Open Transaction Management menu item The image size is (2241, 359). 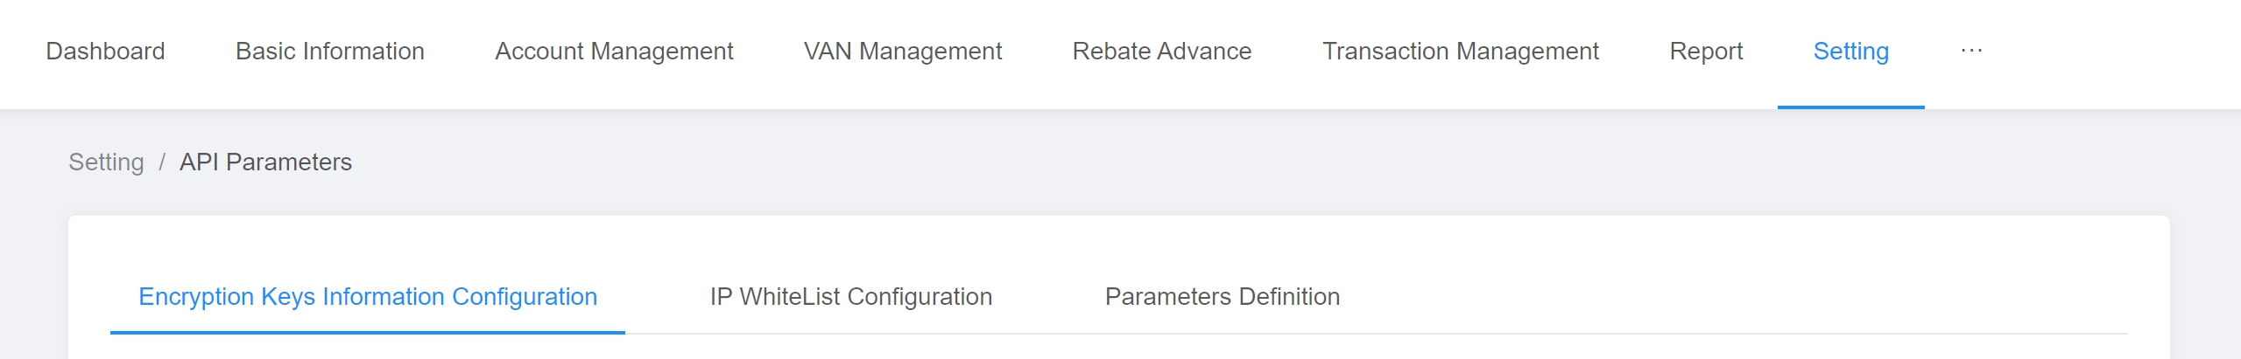click(1460, 52)
